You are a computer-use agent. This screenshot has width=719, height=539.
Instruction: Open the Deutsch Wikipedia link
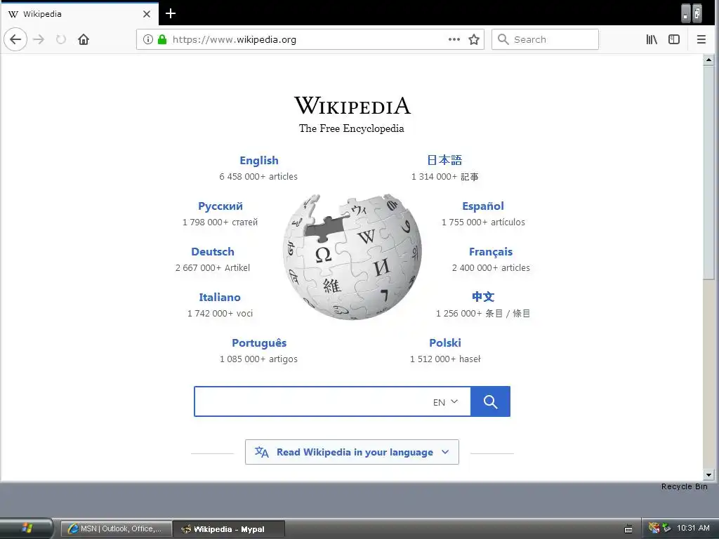213,252
